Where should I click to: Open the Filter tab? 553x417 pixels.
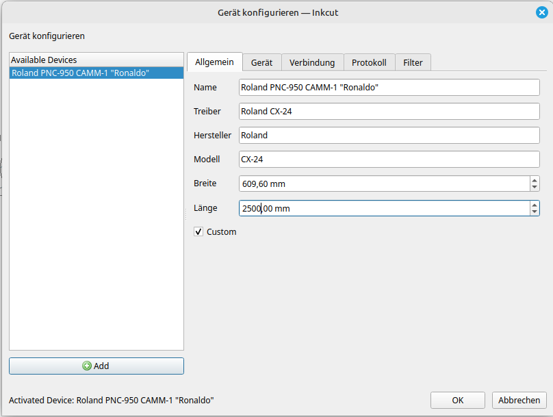pos(413,63)
